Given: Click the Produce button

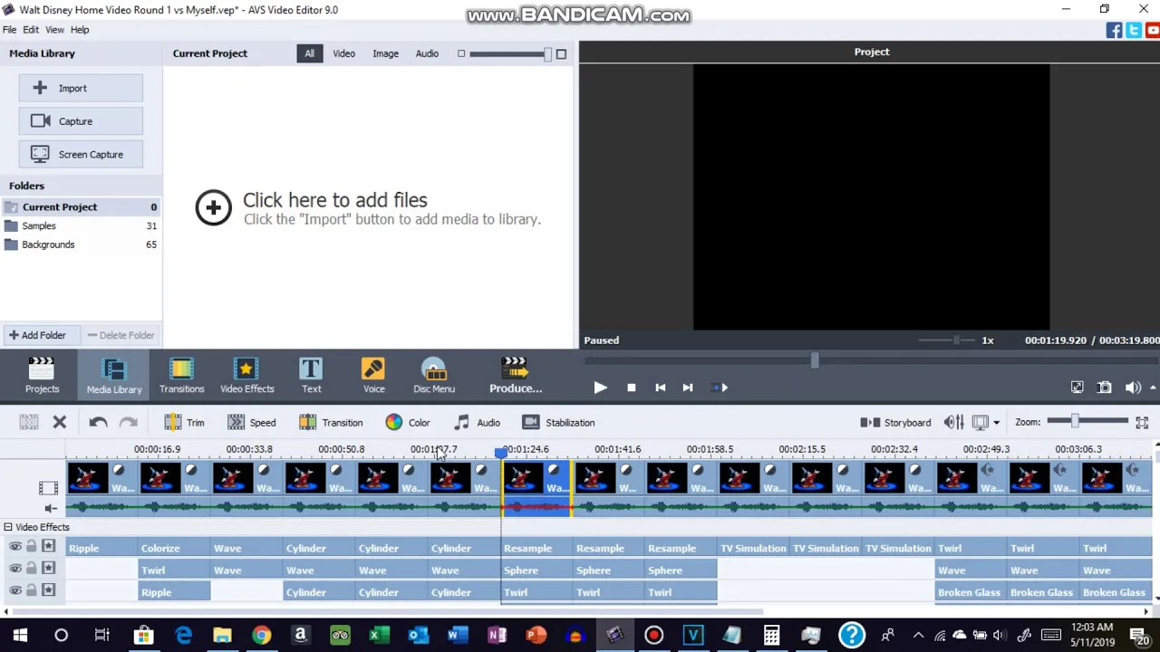Looking at the screenshot, I should click(x=515, y=375).
